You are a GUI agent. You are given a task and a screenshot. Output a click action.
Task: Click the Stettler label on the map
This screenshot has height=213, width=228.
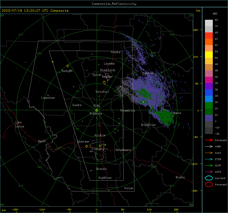coord(148,73)
